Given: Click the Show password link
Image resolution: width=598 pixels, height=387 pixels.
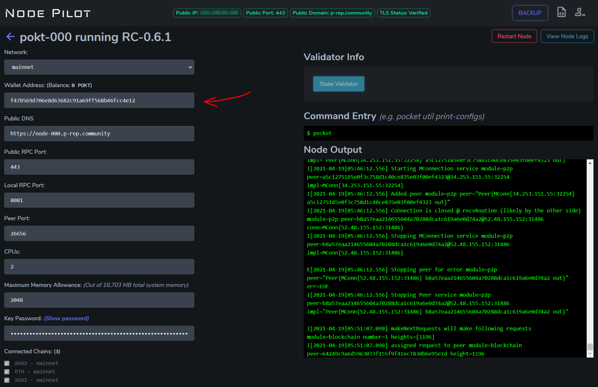Looking at the screenshot, I should tap(66, 318).
